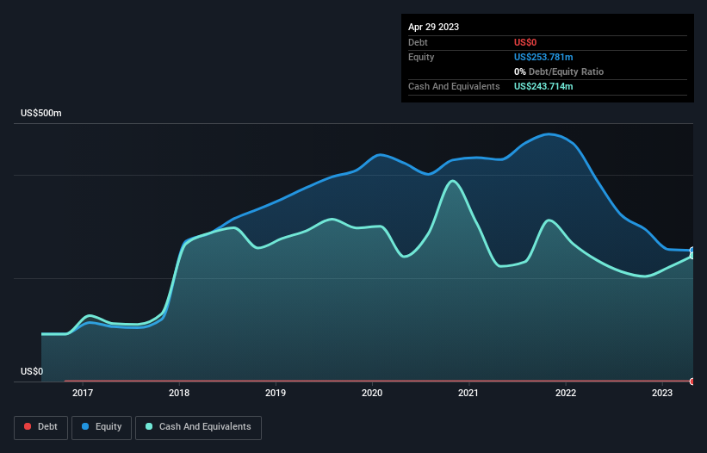Image resolution: width=707 pixels, height=453 pixels.
Task: Toggle the Equity series legend button
Action: (x=102, y=427)
